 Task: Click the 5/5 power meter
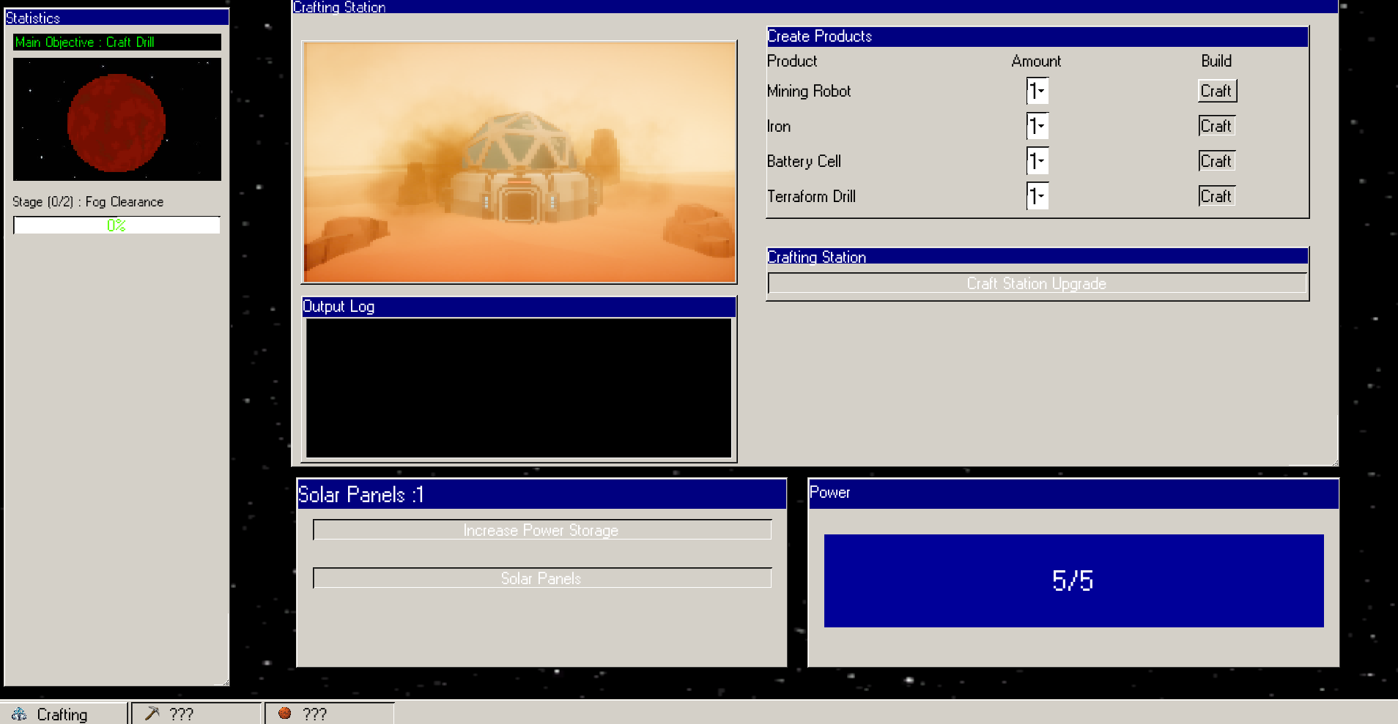pos(1073,581)
